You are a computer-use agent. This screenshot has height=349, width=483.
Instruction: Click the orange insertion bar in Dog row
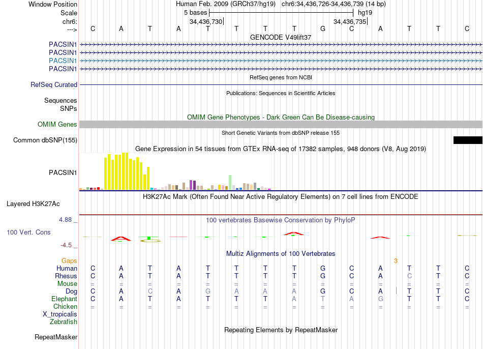396,290
